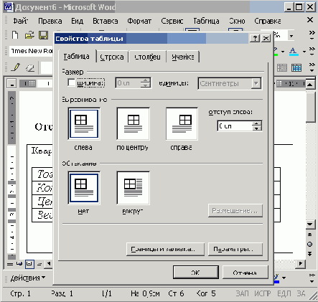Choose right alignment thumbnail 'справа'
The height and width of the screenshot is (302, 318).
coord(182,123)
